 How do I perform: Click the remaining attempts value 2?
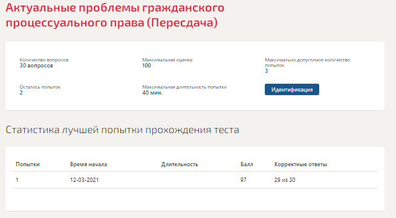[21, 93]
